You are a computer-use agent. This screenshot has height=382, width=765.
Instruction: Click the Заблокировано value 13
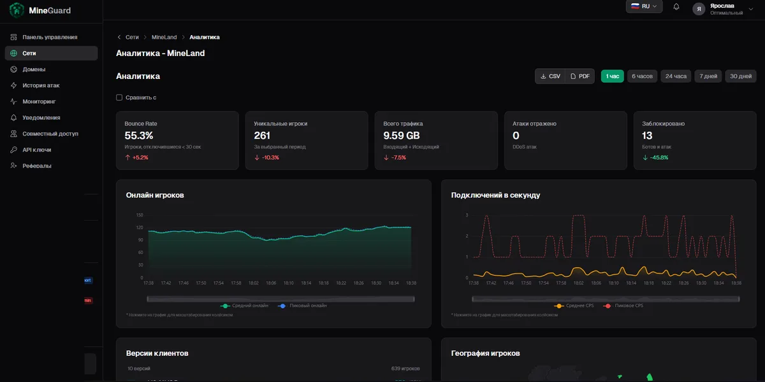pos(647,136)
